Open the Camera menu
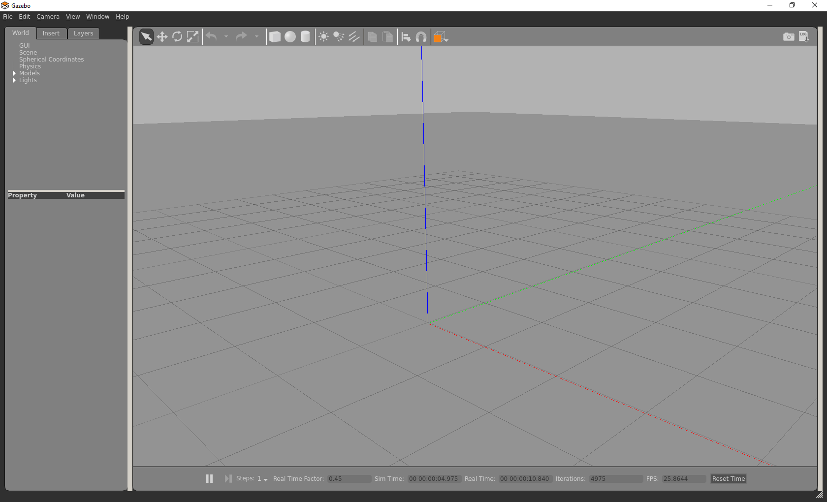Screen dimensions: 827x502 [48, 17]
